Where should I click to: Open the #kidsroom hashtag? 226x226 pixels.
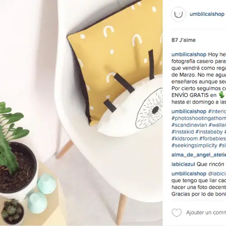pyautogui.click(x=184, y=138)
